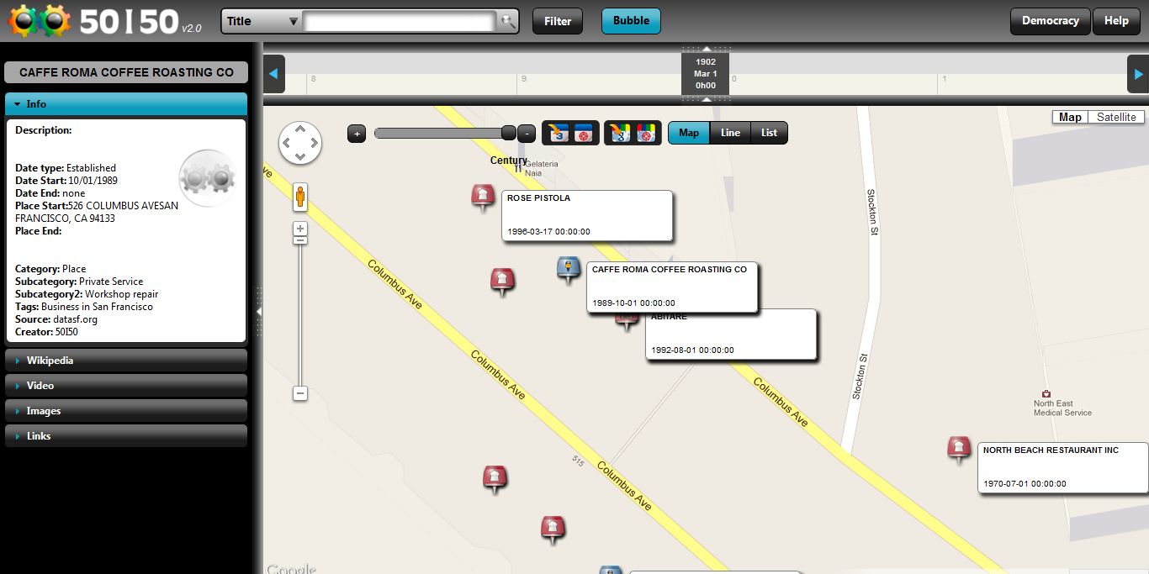Click the Subcategory2: Workshop repair text

tap(87, 294)
